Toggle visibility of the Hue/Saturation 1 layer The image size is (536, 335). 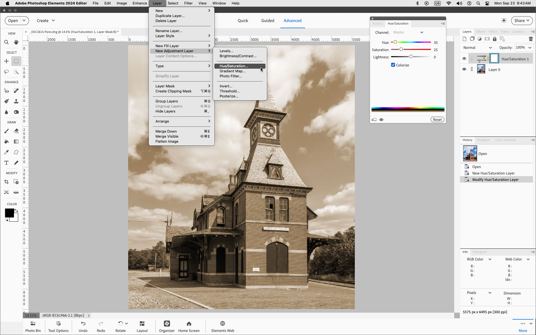[464, 58]
